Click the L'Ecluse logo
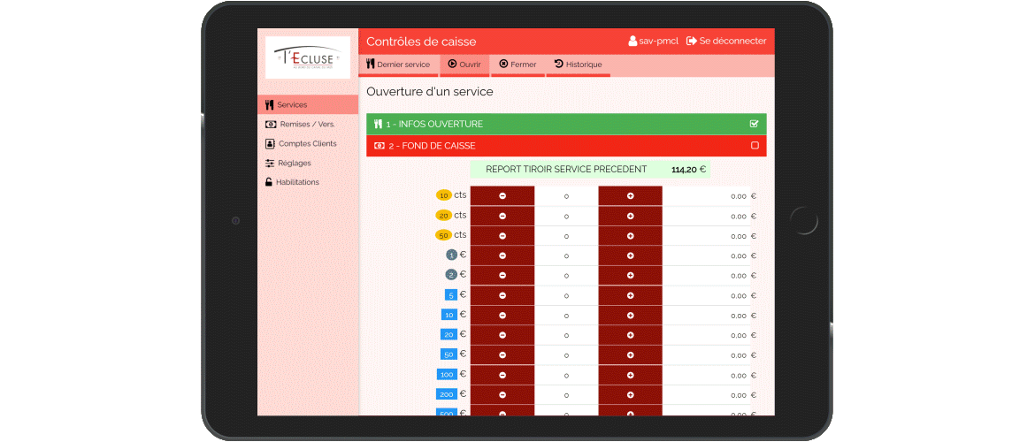The width and height of the screenshot is (1035, 442). pyautogui.click(x=308, y=57)
